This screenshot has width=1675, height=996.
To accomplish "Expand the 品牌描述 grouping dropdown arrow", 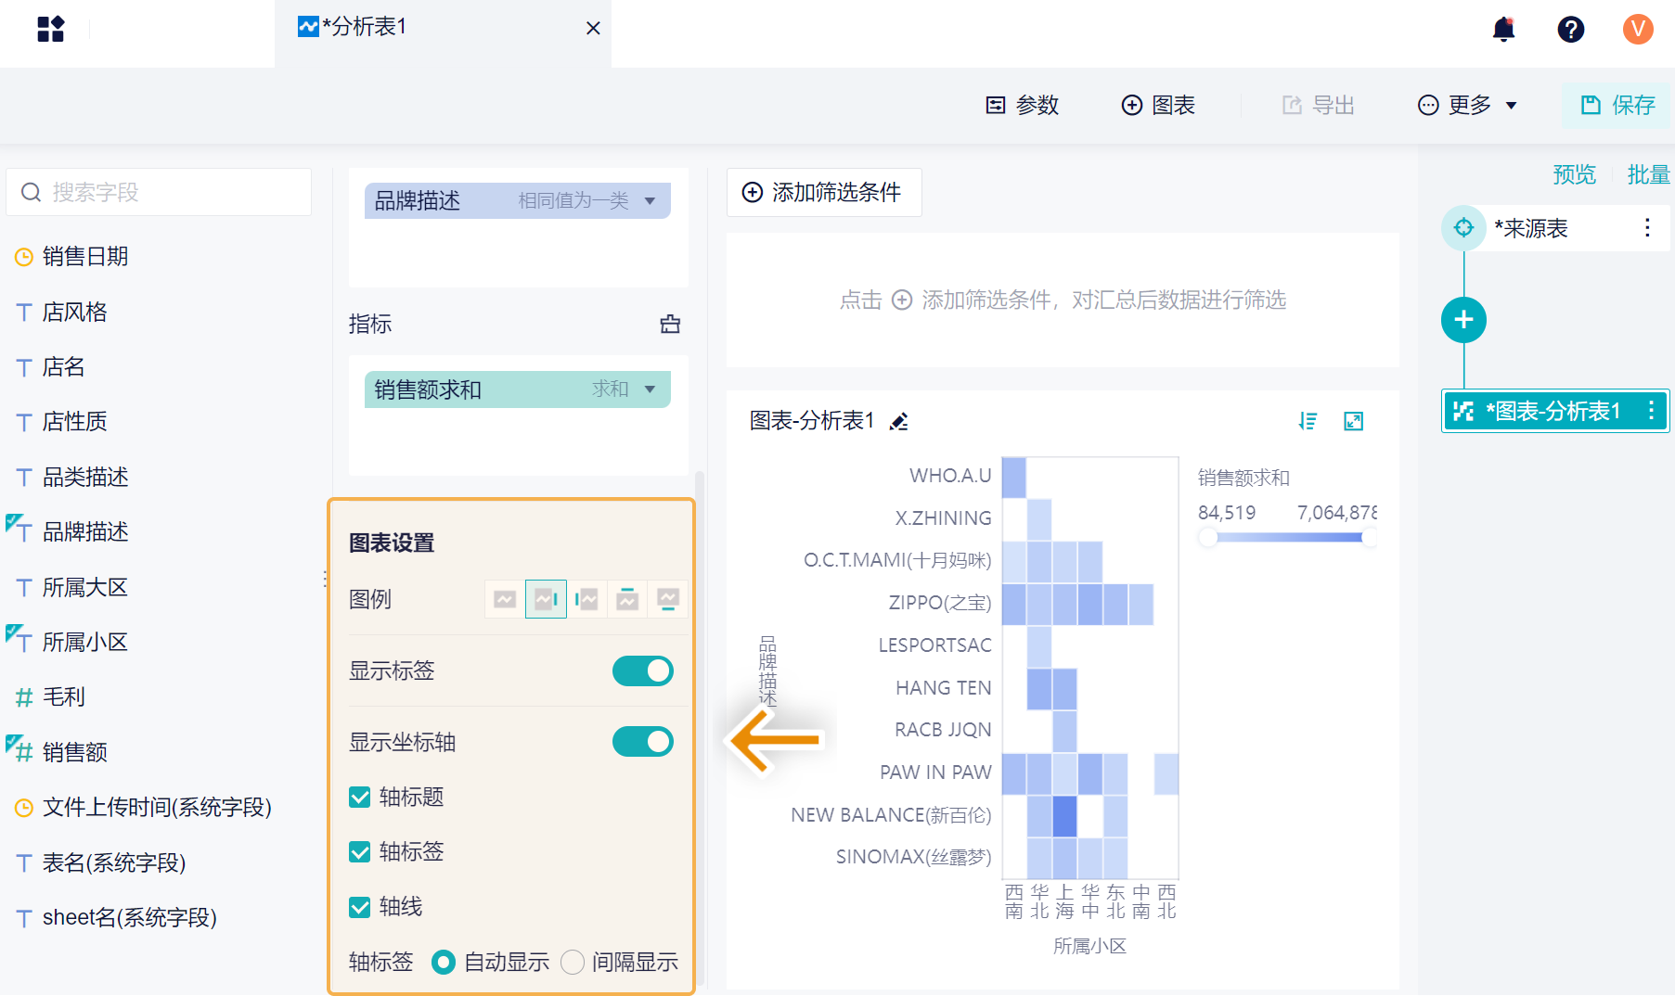I will (650, 201).
